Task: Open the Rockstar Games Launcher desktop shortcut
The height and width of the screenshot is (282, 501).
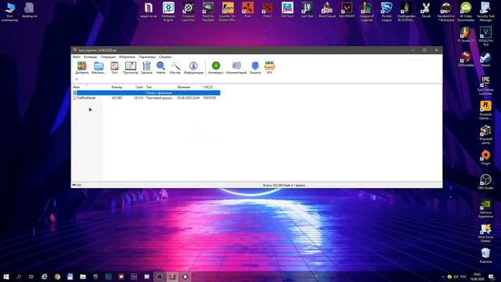Action: pos(485,110)
